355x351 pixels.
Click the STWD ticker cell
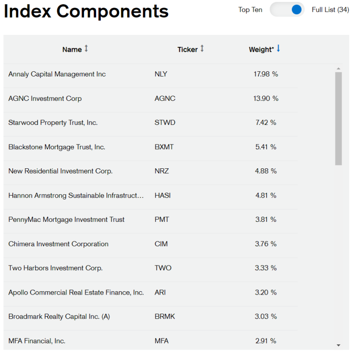coord(165,122)
